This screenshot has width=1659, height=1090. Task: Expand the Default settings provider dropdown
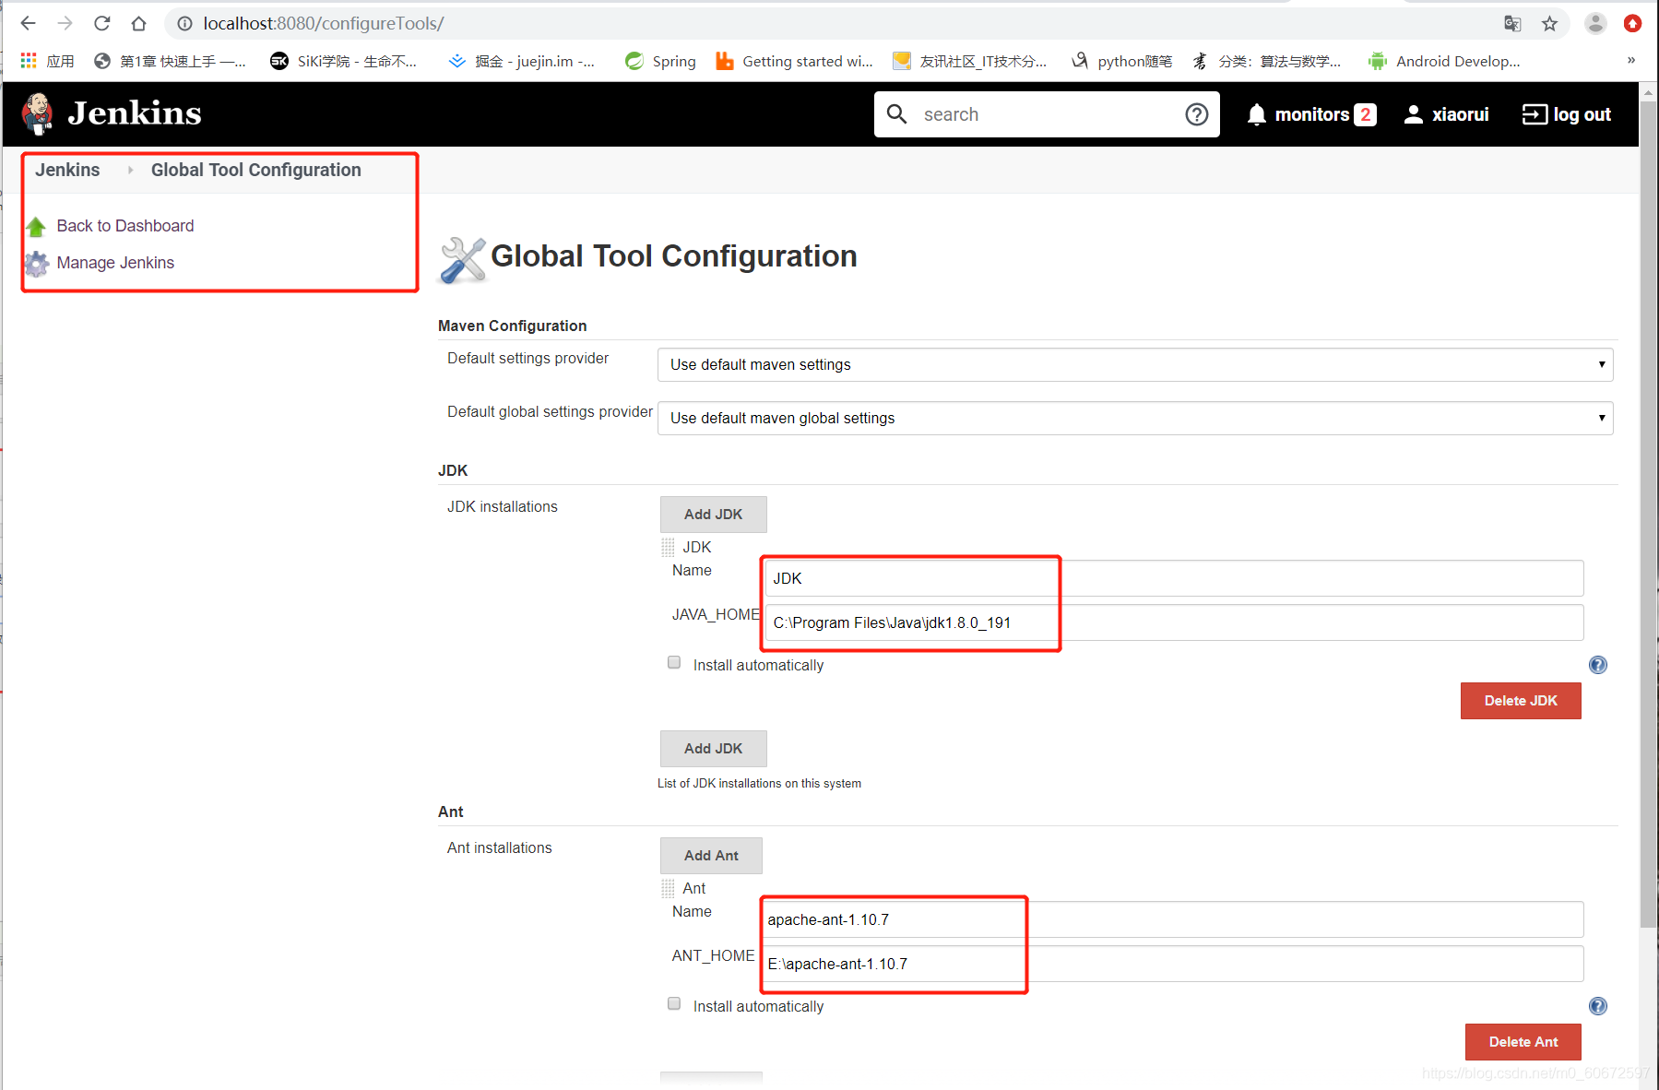[1135, 364]
